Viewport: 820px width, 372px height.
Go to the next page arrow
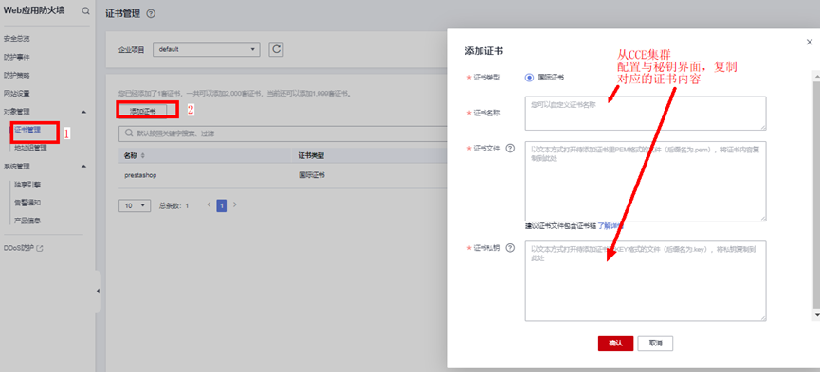pos(235,204)
